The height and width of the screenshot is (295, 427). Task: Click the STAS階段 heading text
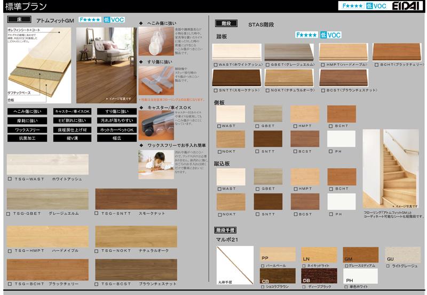tap(262, 24)
